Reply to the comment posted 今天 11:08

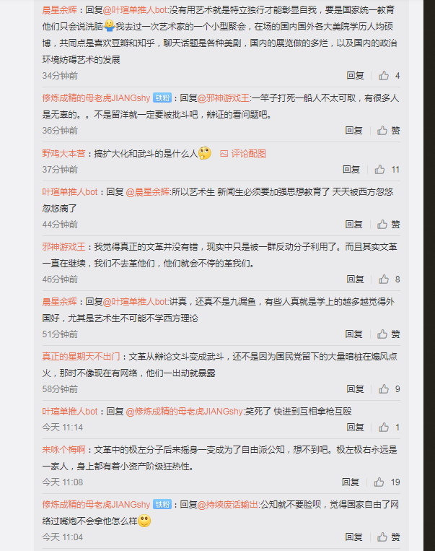pyautogui.click(x=351, y=482)
